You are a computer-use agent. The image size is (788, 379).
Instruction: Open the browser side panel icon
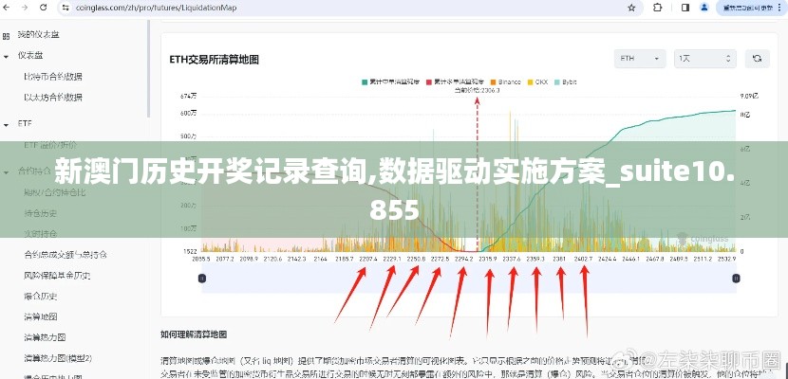tap(685, 8)
